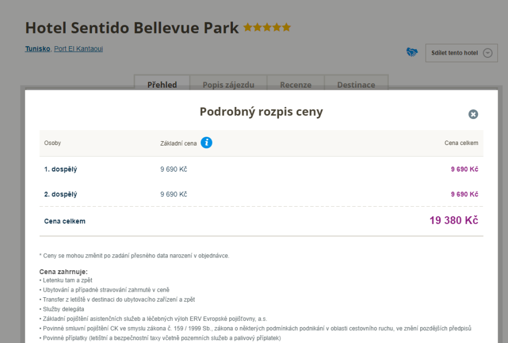508x343 pixels.
Task: Click the hotel's gold star rating
Action: (x=267, y=27)
